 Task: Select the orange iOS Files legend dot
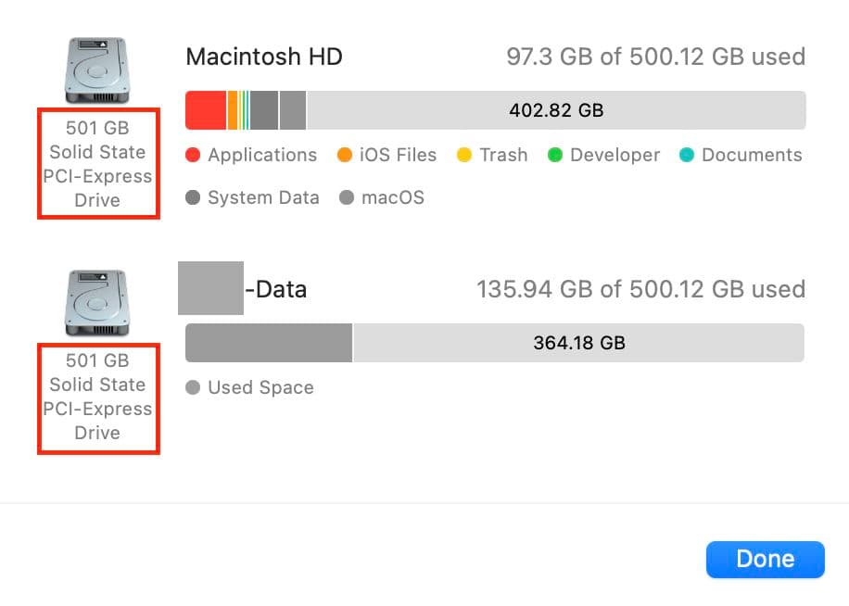click(343, 156)
